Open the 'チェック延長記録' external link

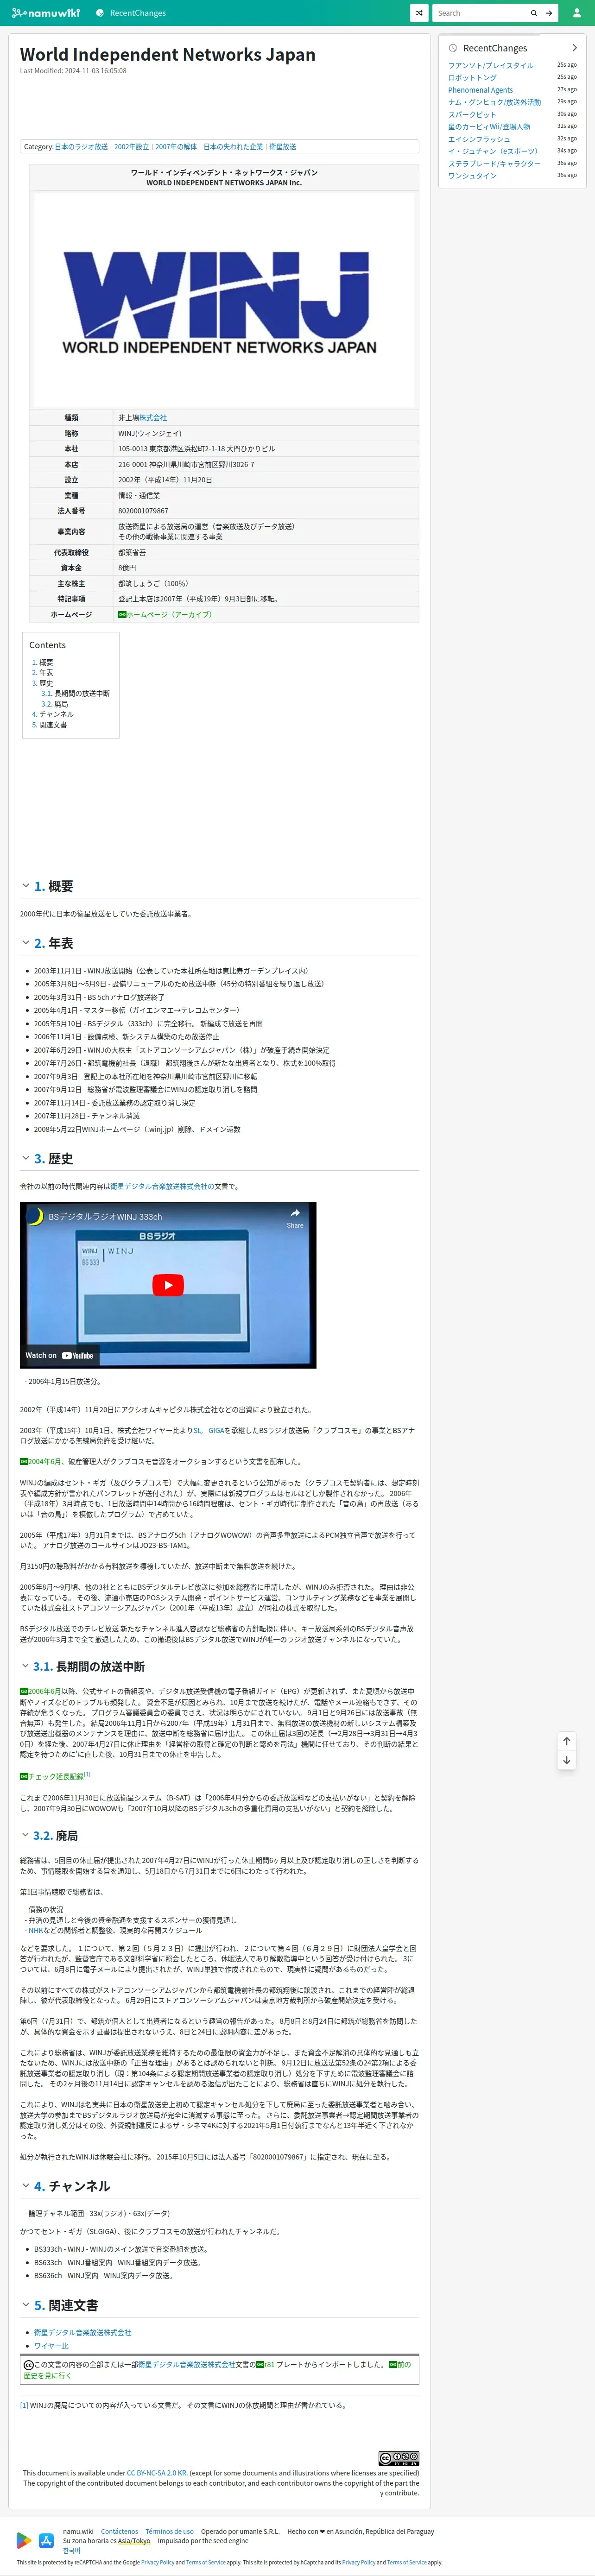click(51, 1777)
